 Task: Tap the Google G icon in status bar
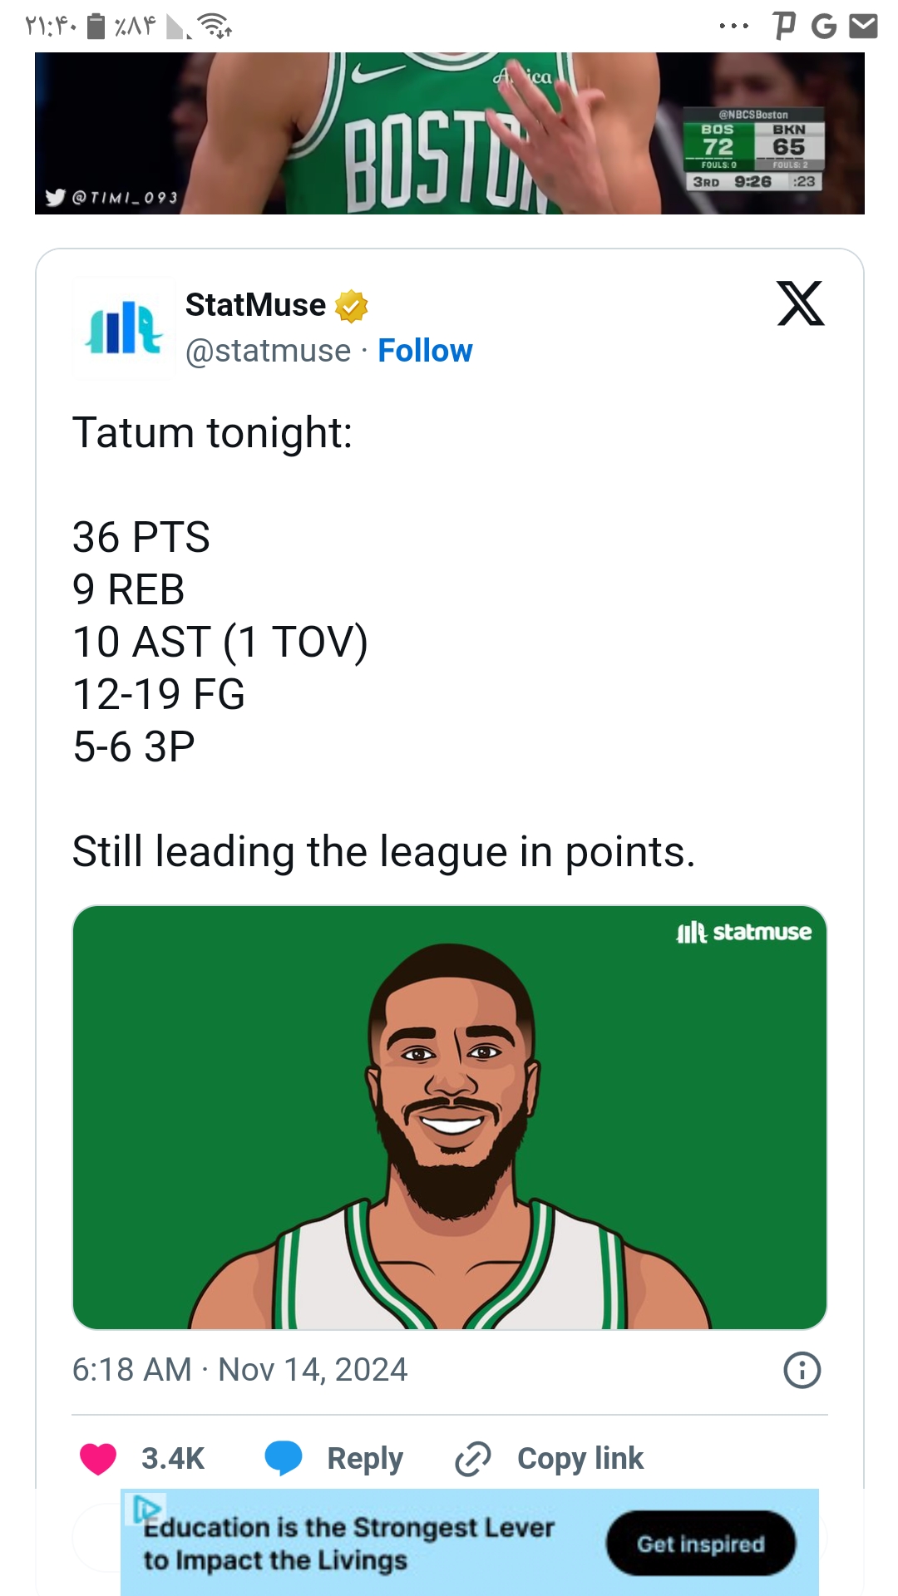[x=823, y=27]
